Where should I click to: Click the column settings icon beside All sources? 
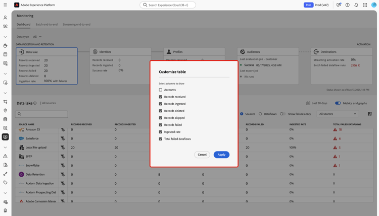(x=369, y=114)
